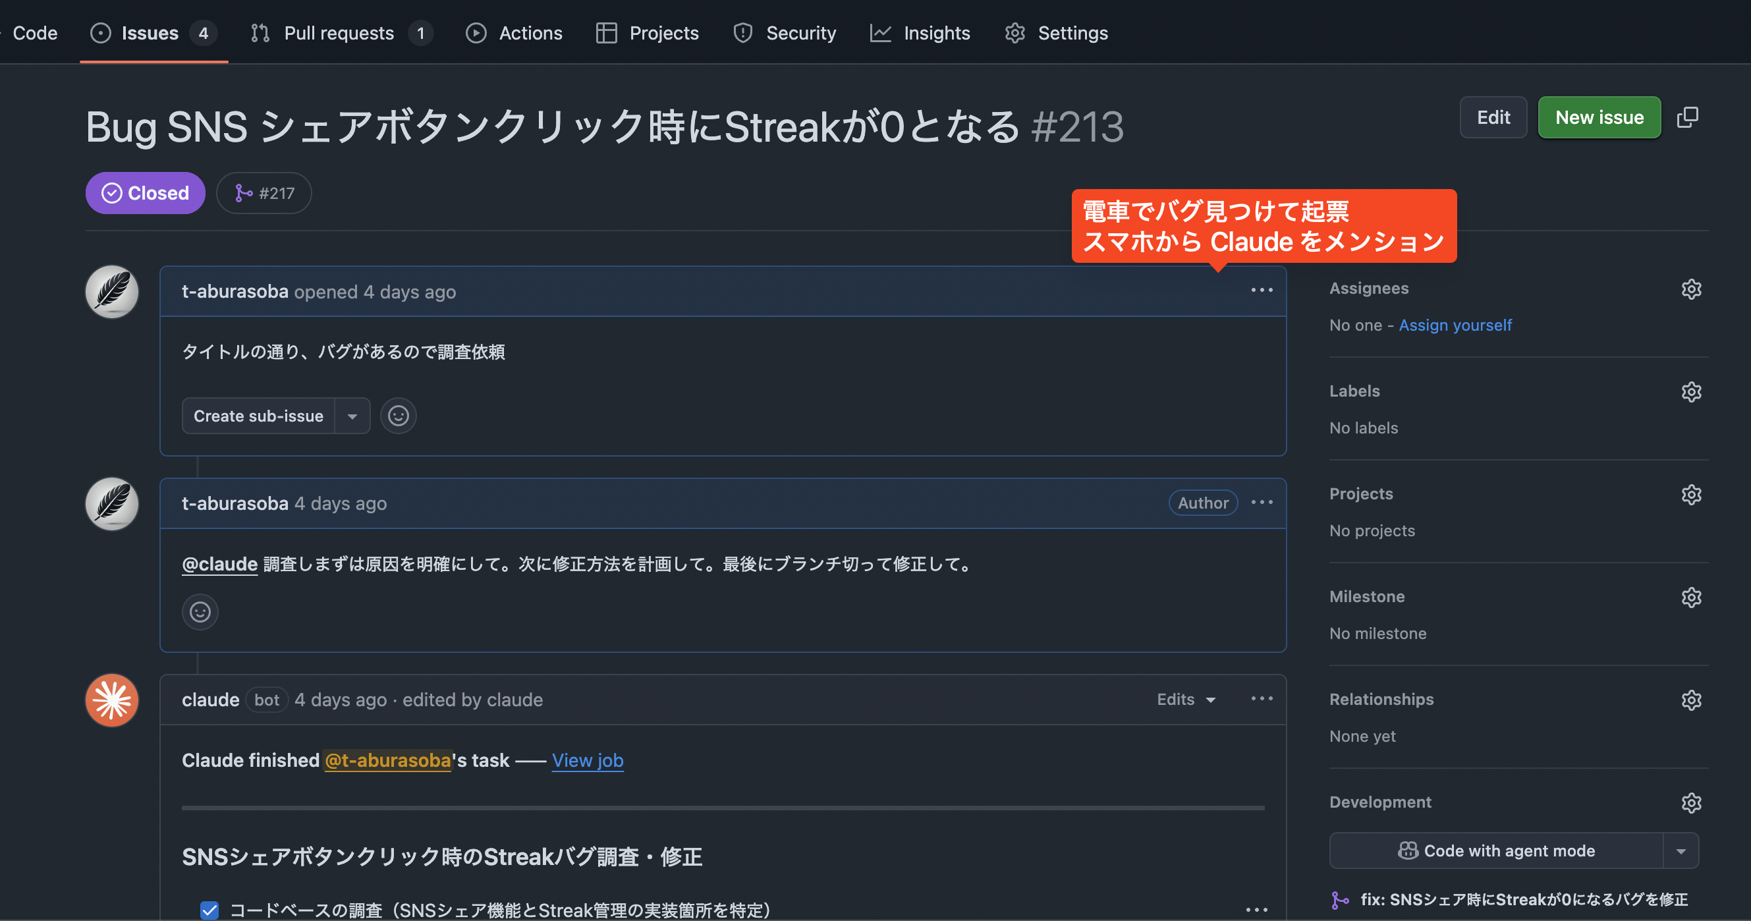Copy issue link icon beside New issue
1751x921 pixels.
click(x=1687, y=117)
